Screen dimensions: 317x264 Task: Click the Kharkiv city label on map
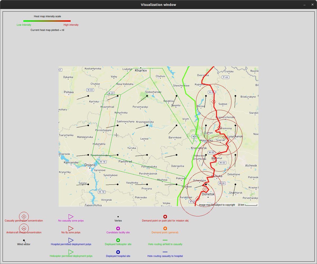pyautogui.click(x=141, y=71)
